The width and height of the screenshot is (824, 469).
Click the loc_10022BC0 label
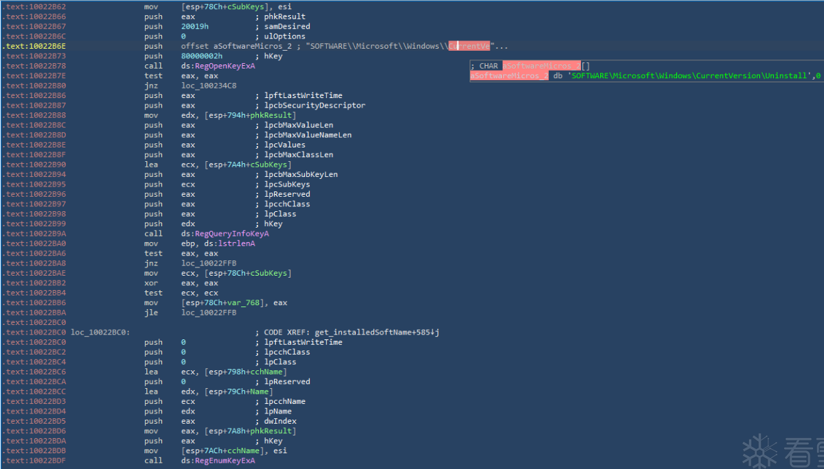(x=100, y=333)
